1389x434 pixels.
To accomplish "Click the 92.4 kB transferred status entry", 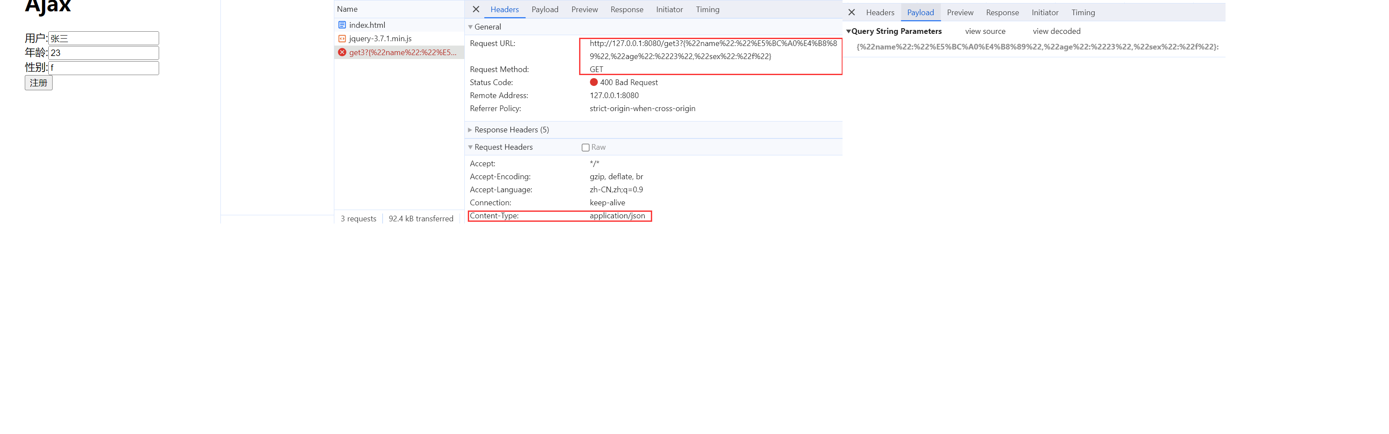I will 421,219.
